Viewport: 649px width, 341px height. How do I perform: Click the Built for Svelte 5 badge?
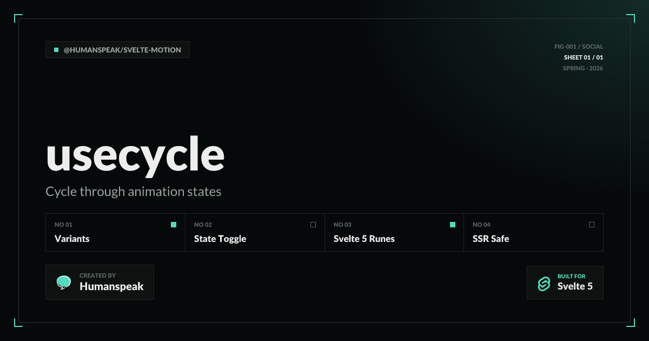(x=565, y=283)
